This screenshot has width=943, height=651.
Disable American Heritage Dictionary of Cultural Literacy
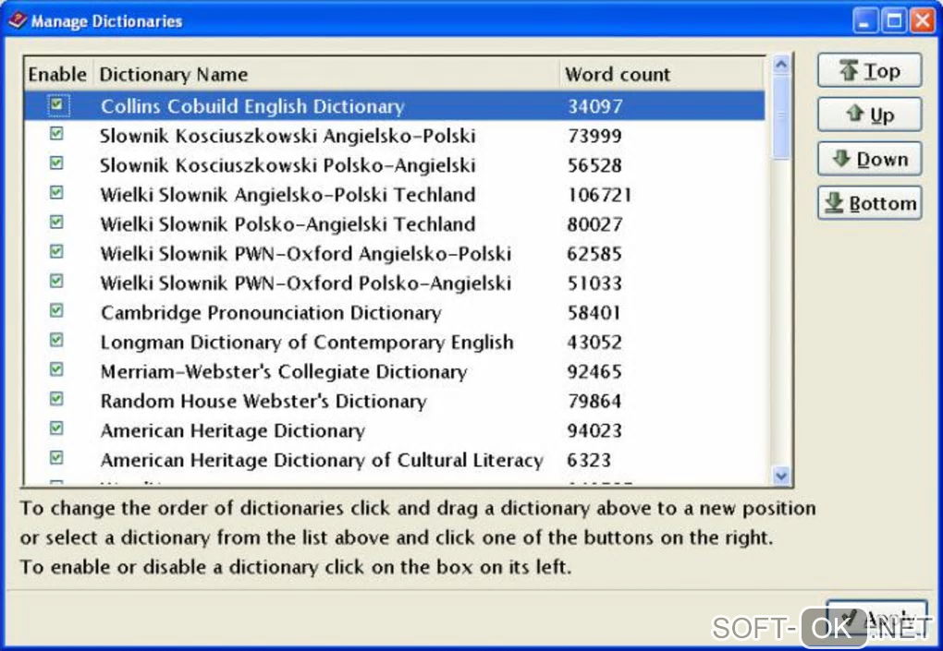point(56,458)
